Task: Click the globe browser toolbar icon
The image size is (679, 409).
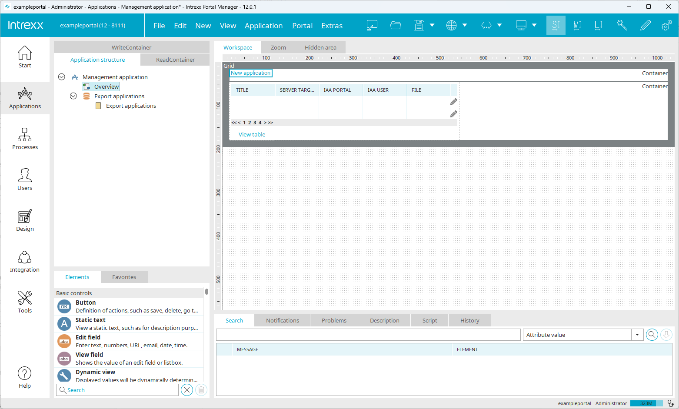Action: pos(451,25)
